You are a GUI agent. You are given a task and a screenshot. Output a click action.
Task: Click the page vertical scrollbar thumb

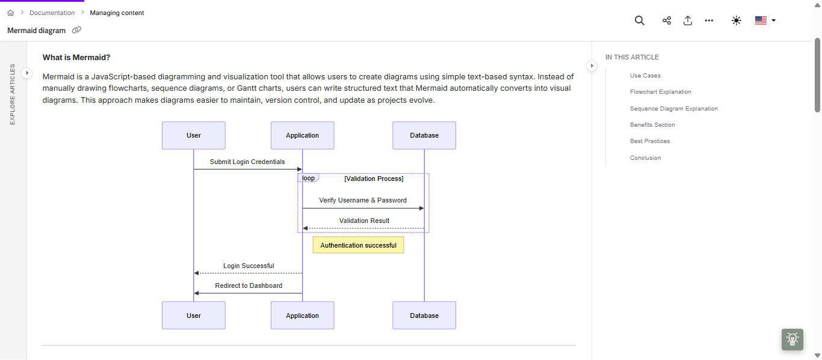pyautogui.click(x=817, y=75)
